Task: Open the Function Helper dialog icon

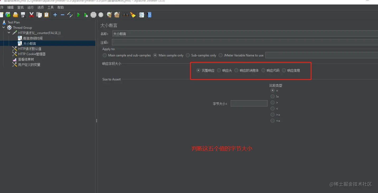Action: pos(141,15)
